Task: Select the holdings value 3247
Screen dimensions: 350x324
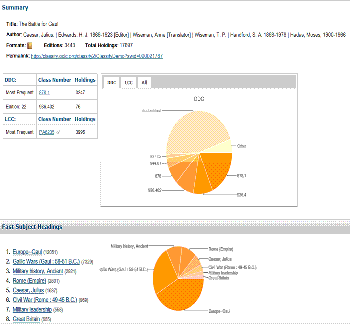Action: coord(80,93)
